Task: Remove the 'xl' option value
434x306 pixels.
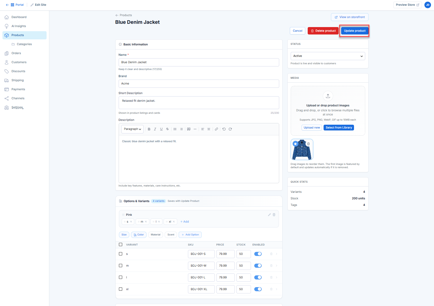Action: (174, 222)
